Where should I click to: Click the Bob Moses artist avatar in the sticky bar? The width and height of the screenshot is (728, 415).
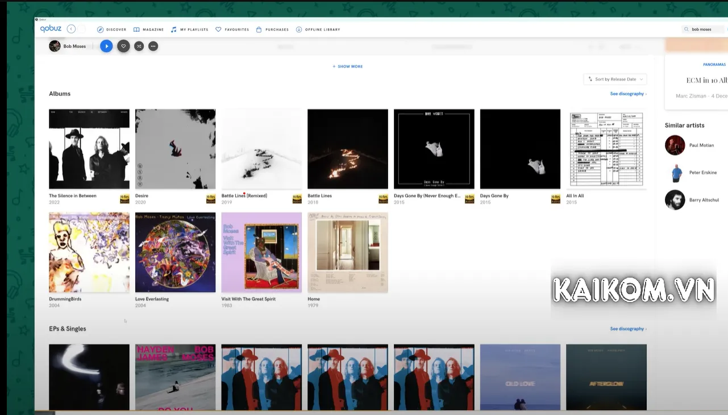click(x=55, y=46)
